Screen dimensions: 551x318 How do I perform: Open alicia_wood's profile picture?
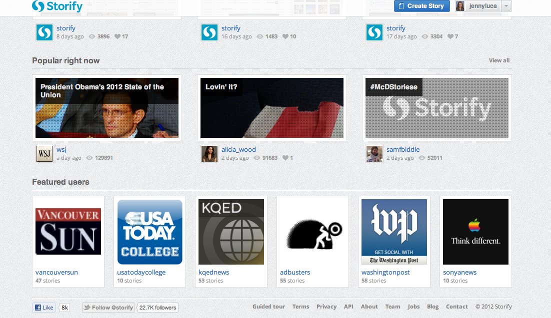[209, 154]
